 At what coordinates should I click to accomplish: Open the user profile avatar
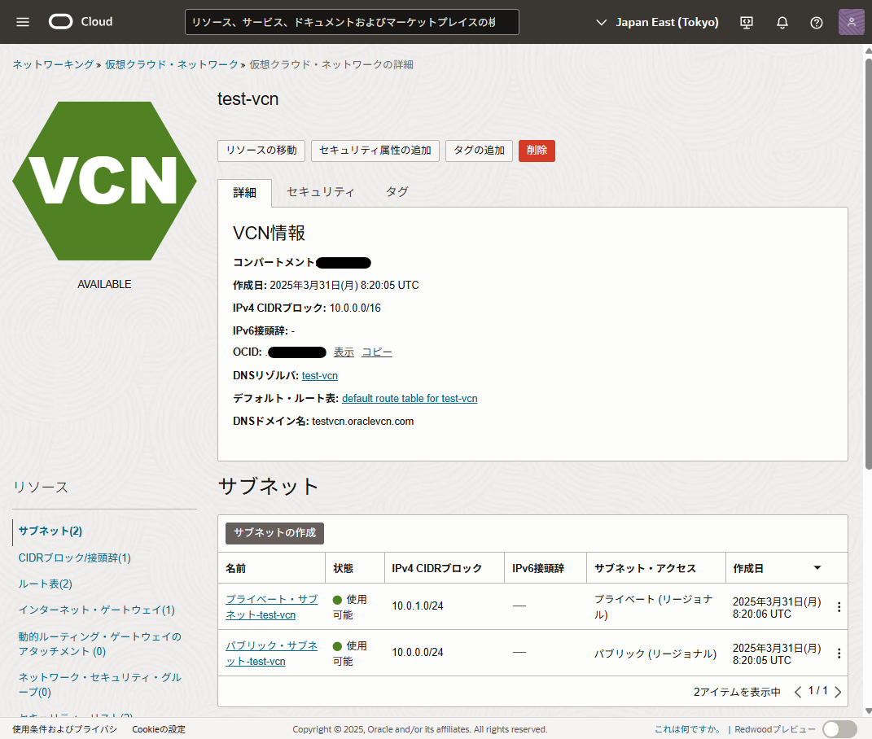click(852, 22)
